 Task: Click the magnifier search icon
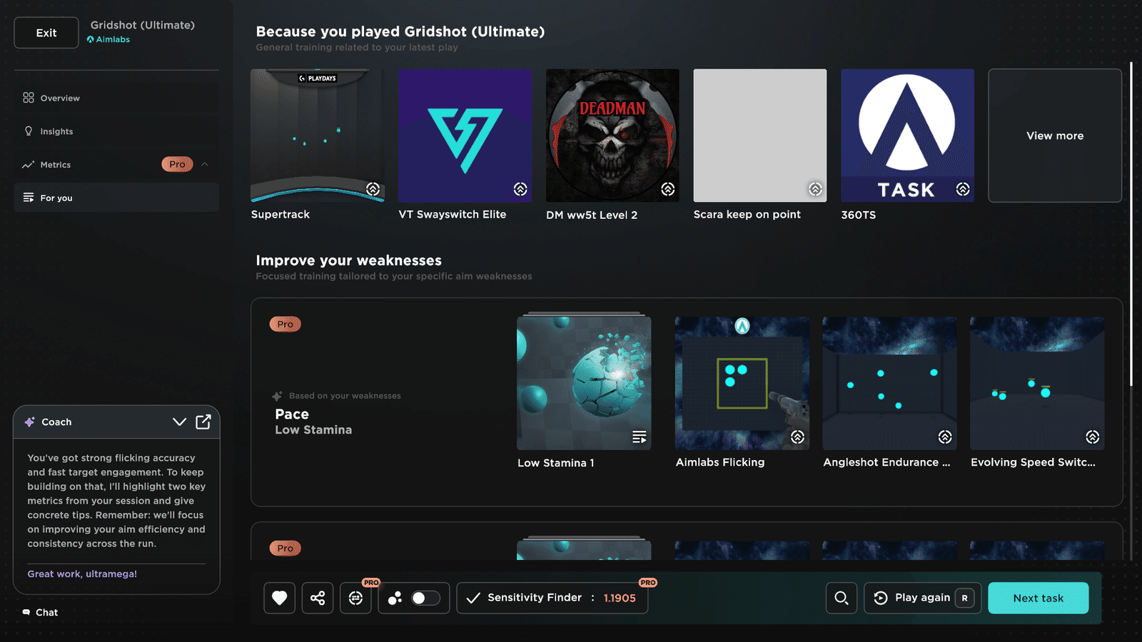842,598
